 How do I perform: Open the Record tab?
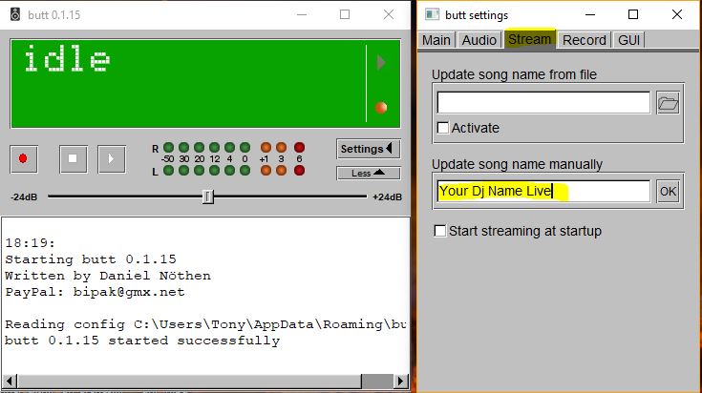coord(585,40)
